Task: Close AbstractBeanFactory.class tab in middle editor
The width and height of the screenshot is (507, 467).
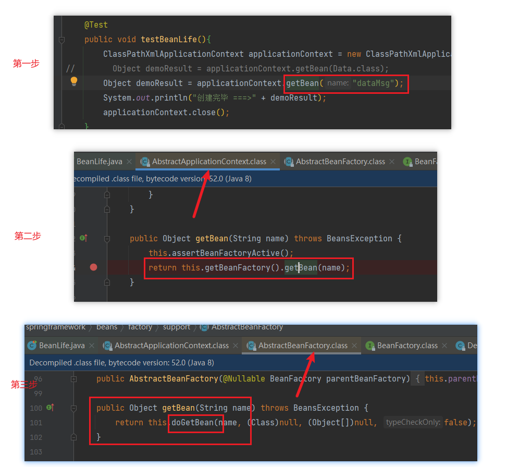Action: coord(392,162)
